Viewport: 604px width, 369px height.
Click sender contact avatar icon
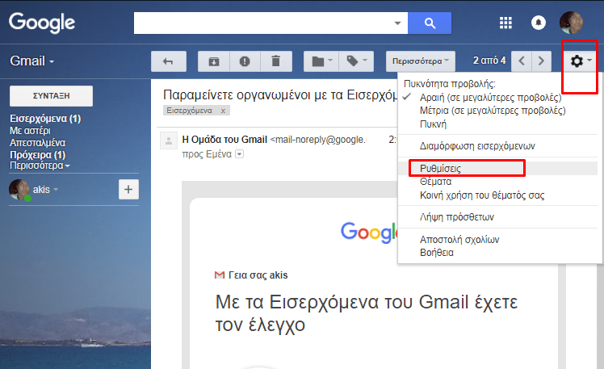(169, 140)
